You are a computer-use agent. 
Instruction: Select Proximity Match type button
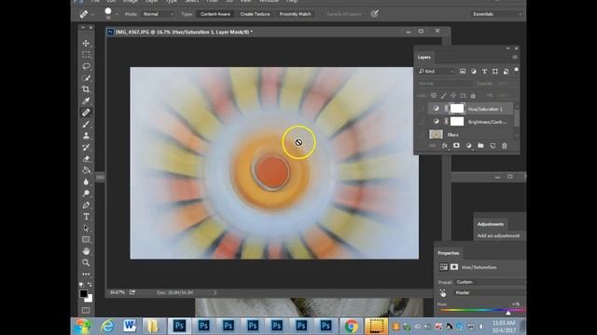[295, 14]
